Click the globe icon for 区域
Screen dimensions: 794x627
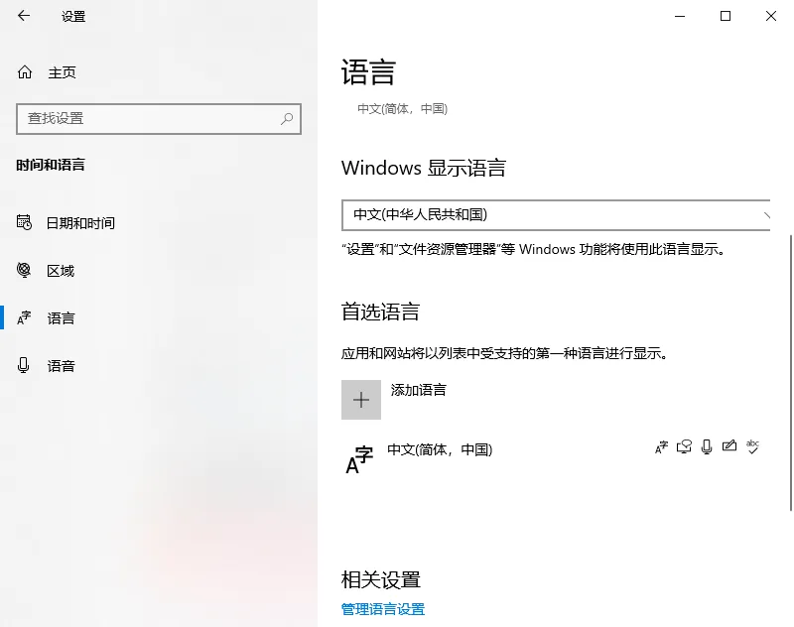pyautogui.click(x=24, y=270)
